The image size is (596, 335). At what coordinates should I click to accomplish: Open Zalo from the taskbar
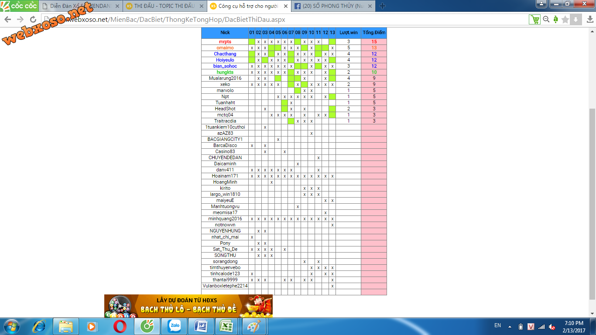tap(174, 326)
